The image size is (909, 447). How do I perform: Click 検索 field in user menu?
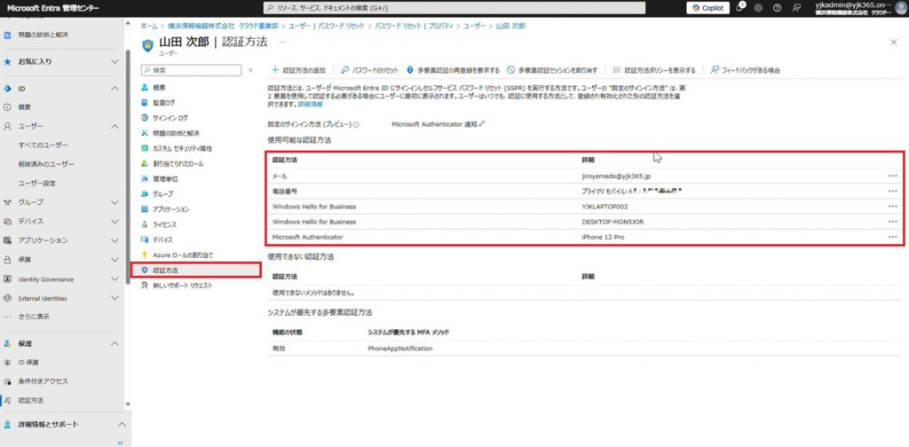point(192,70)
